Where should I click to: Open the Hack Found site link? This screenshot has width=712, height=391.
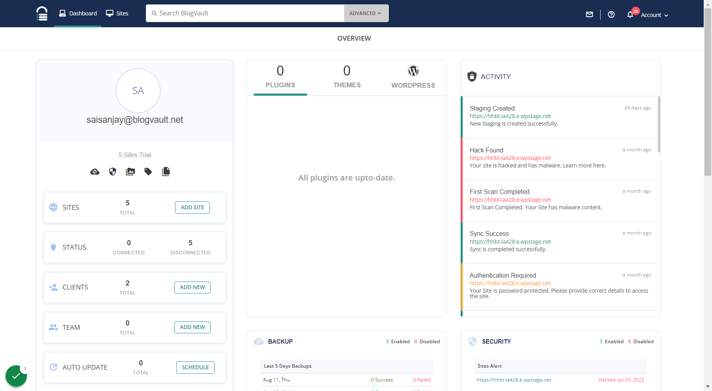[x=510, y=158]
